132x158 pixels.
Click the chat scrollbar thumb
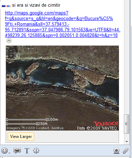126,124
